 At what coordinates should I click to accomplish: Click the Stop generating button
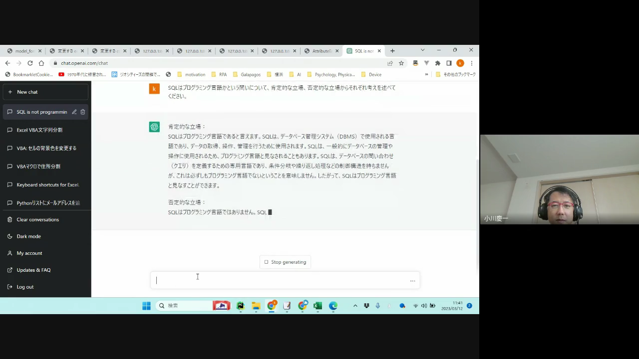(285, 262)
